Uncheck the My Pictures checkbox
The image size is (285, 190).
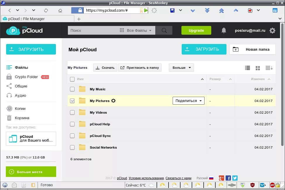pos(72,101)
